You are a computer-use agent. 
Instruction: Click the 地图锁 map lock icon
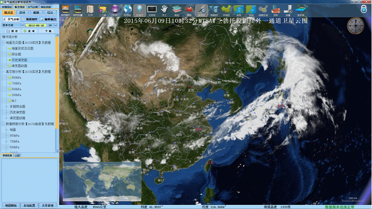click(x=214, y=10)
